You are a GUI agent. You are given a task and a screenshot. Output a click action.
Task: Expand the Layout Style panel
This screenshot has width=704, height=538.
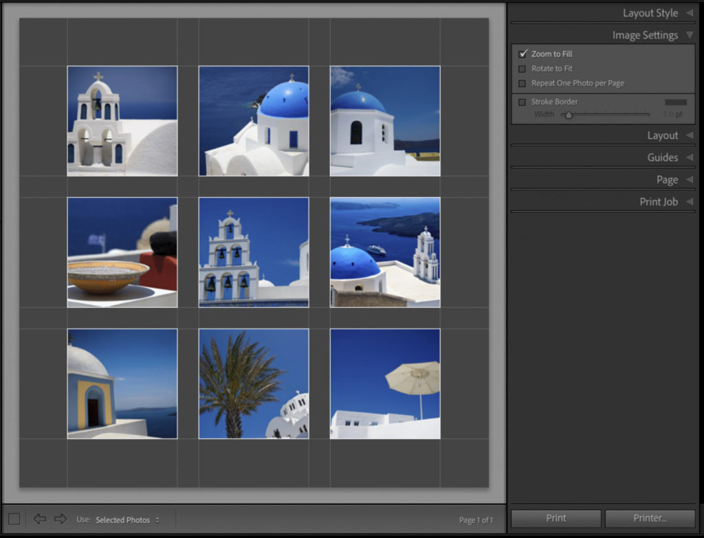650,13
